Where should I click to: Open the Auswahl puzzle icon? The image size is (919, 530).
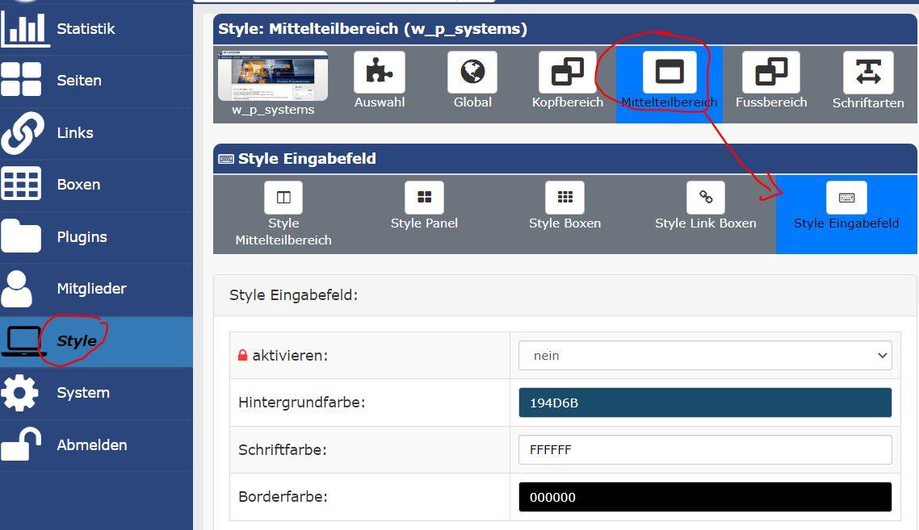point(379,73)
